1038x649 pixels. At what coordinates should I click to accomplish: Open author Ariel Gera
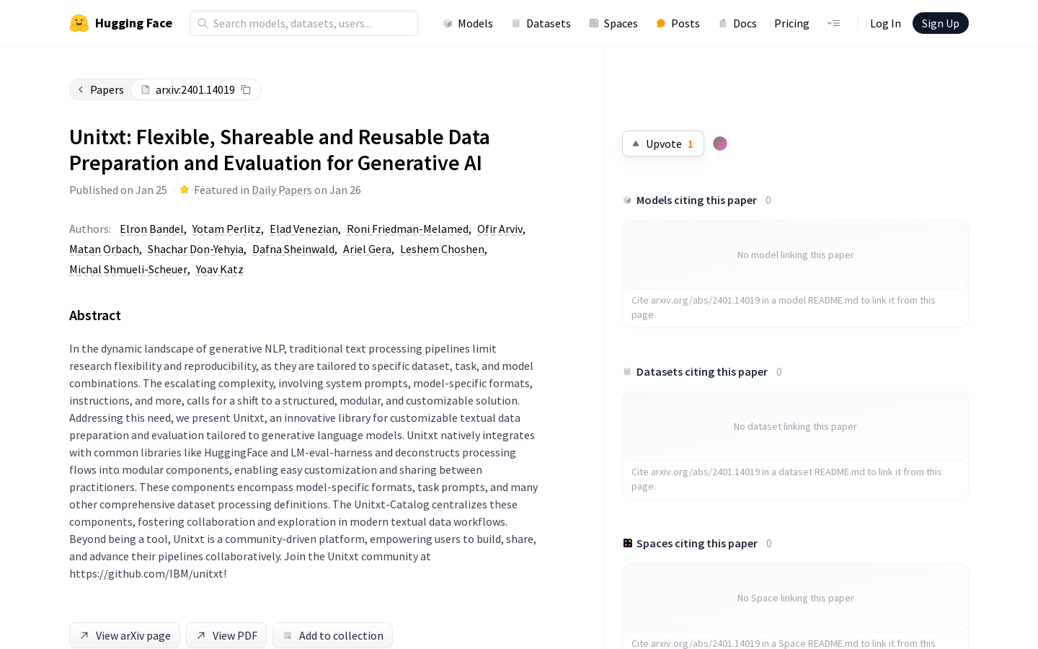(367, 249)
